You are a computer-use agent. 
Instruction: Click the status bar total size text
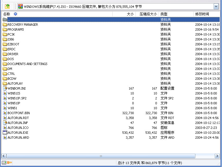[150, 163]
